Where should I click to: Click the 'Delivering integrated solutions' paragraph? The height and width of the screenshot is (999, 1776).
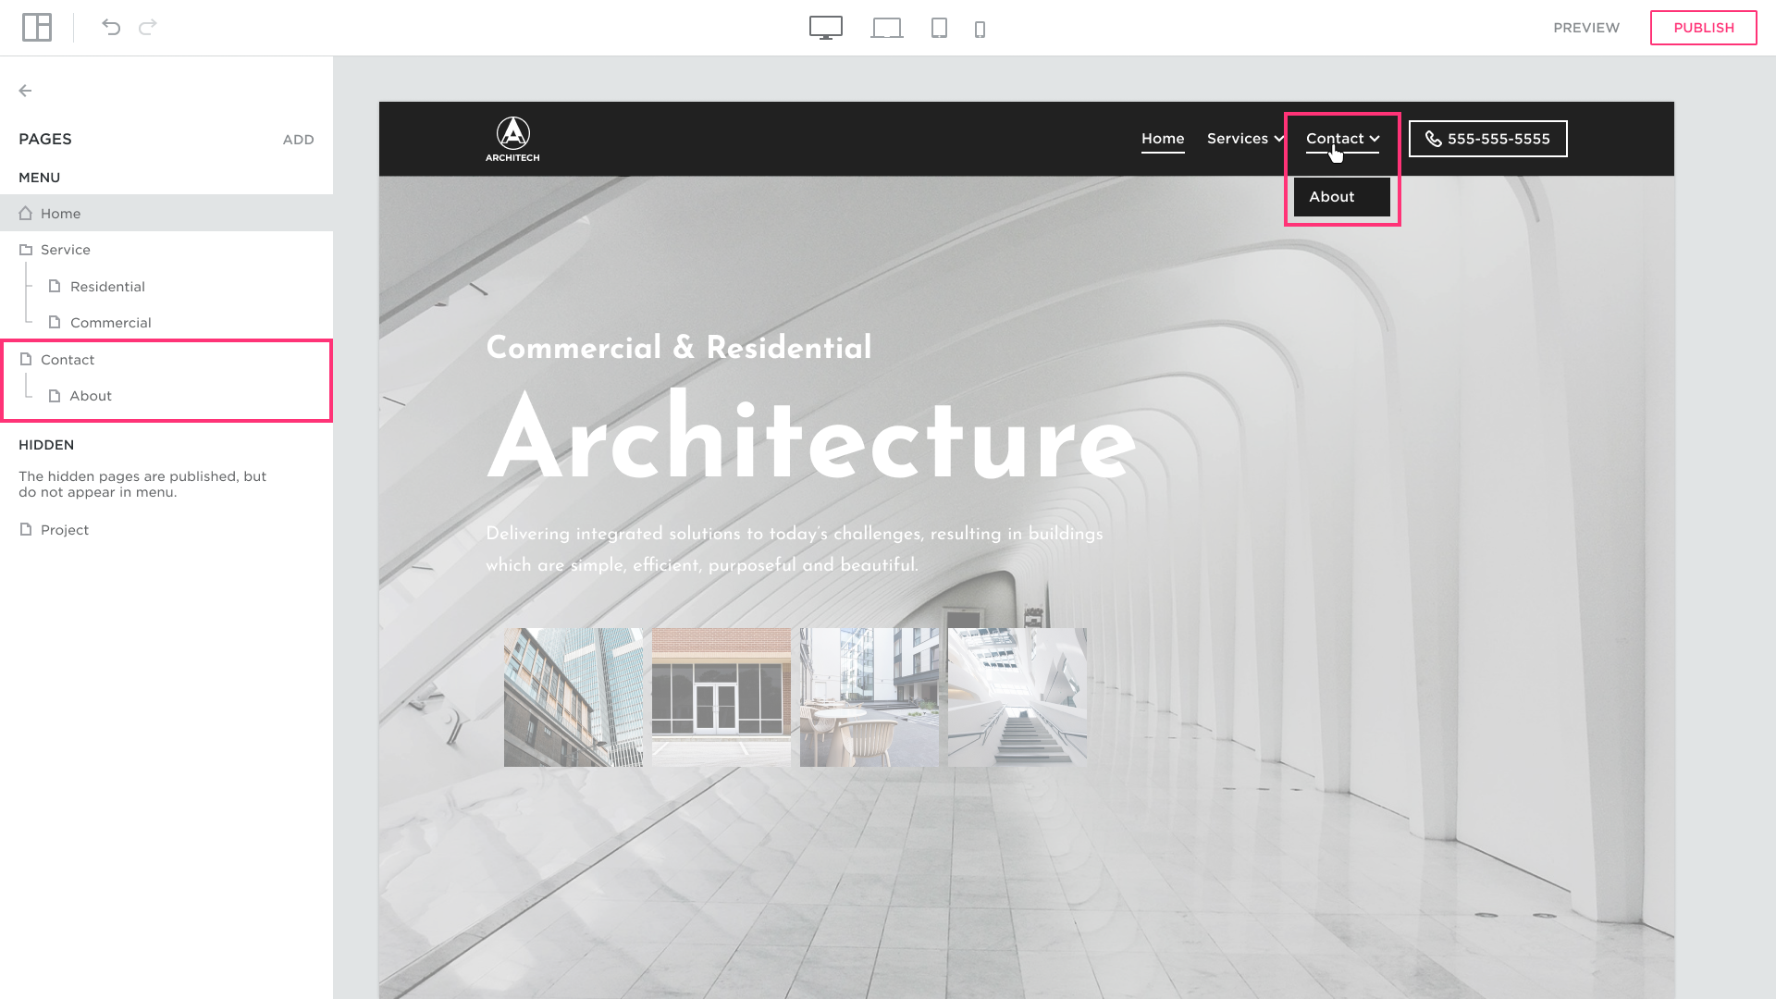coord(795,549)
